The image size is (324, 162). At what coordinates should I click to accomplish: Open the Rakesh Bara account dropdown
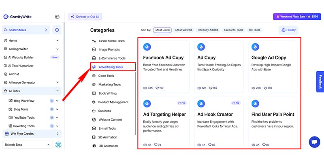(x=27, y=145)
